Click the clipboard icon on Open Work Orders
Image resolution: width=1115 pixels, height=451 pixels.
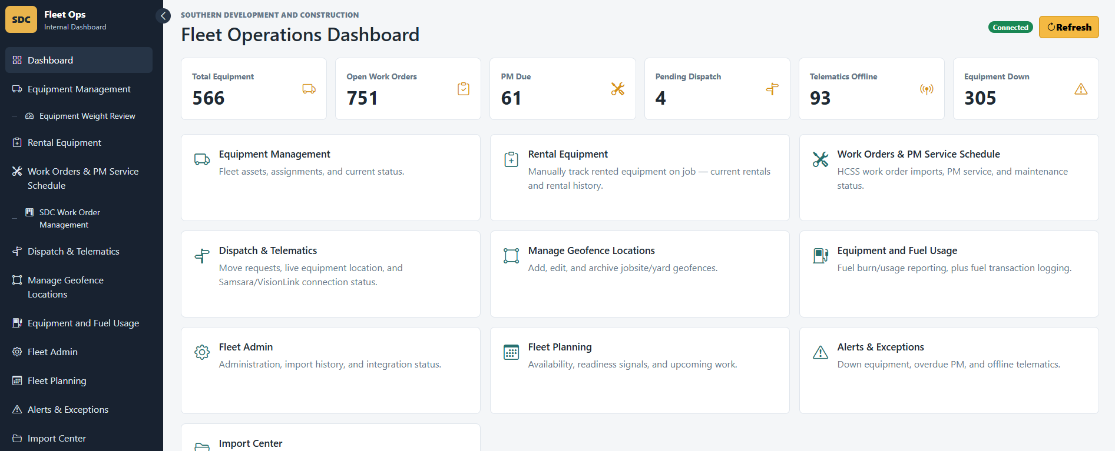coord(464,89)
